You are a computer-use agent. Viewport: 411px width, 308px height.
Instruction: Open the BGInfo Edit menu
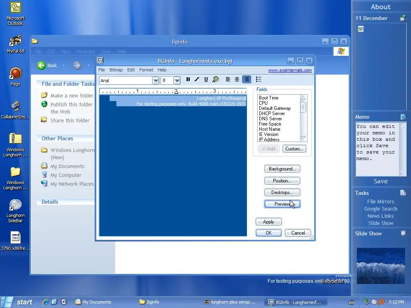coord(131,70)
